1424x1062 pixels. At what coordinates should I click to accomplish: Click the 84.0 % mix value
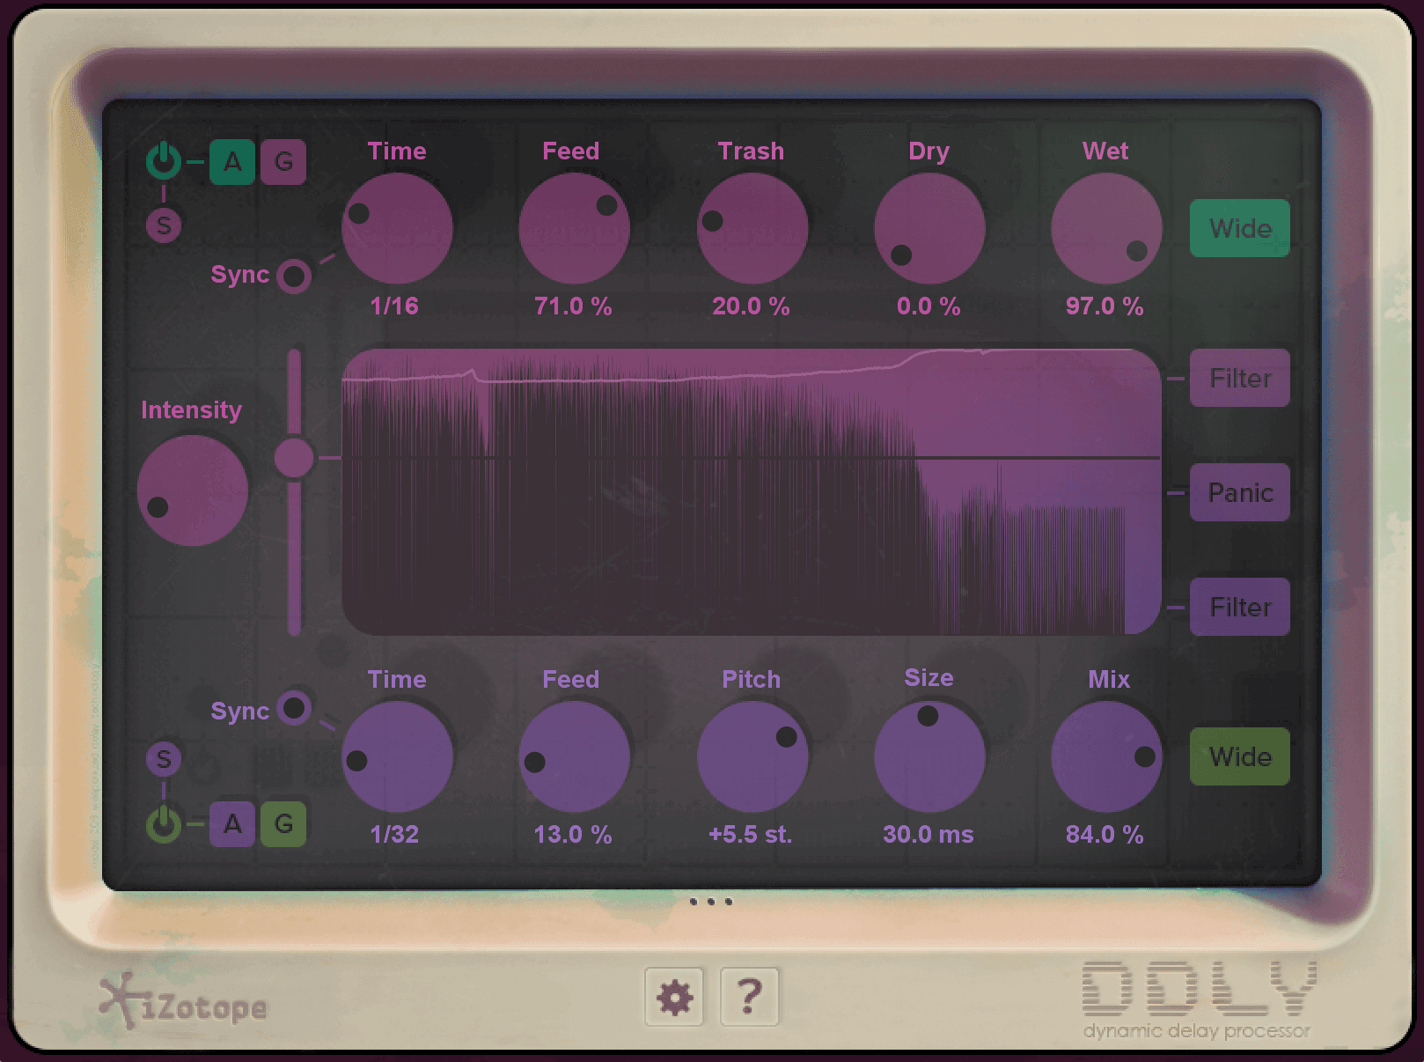[1105, 835]
